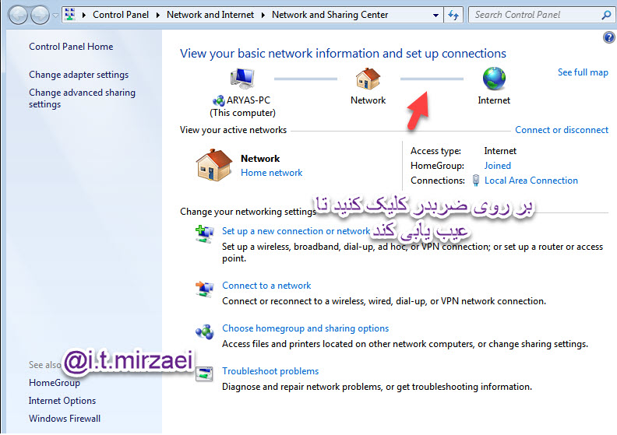Expand the arrow before Control Panel breadcrumb
Screen dimensions: 617x435
tap(84, 15)
